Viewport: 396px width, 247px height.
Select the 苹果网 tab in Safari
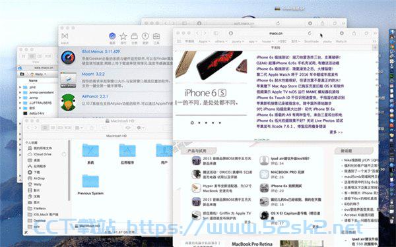275,47
